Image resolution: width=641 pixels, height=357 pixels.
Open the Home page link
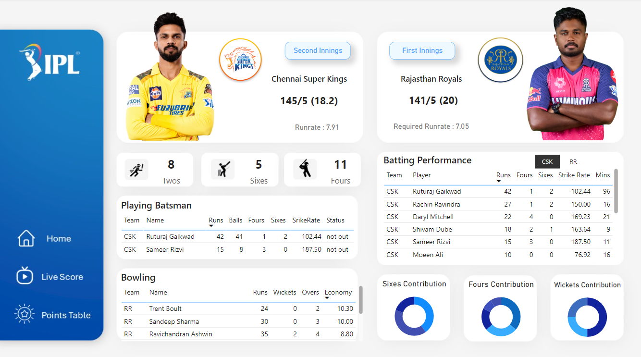[59, 238]
